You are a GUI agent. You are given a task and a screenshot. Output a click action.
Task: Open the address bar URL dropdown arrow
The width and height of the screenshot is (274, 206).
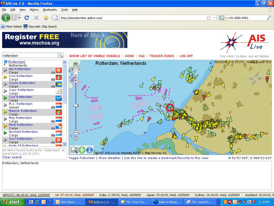coord(214,18)
